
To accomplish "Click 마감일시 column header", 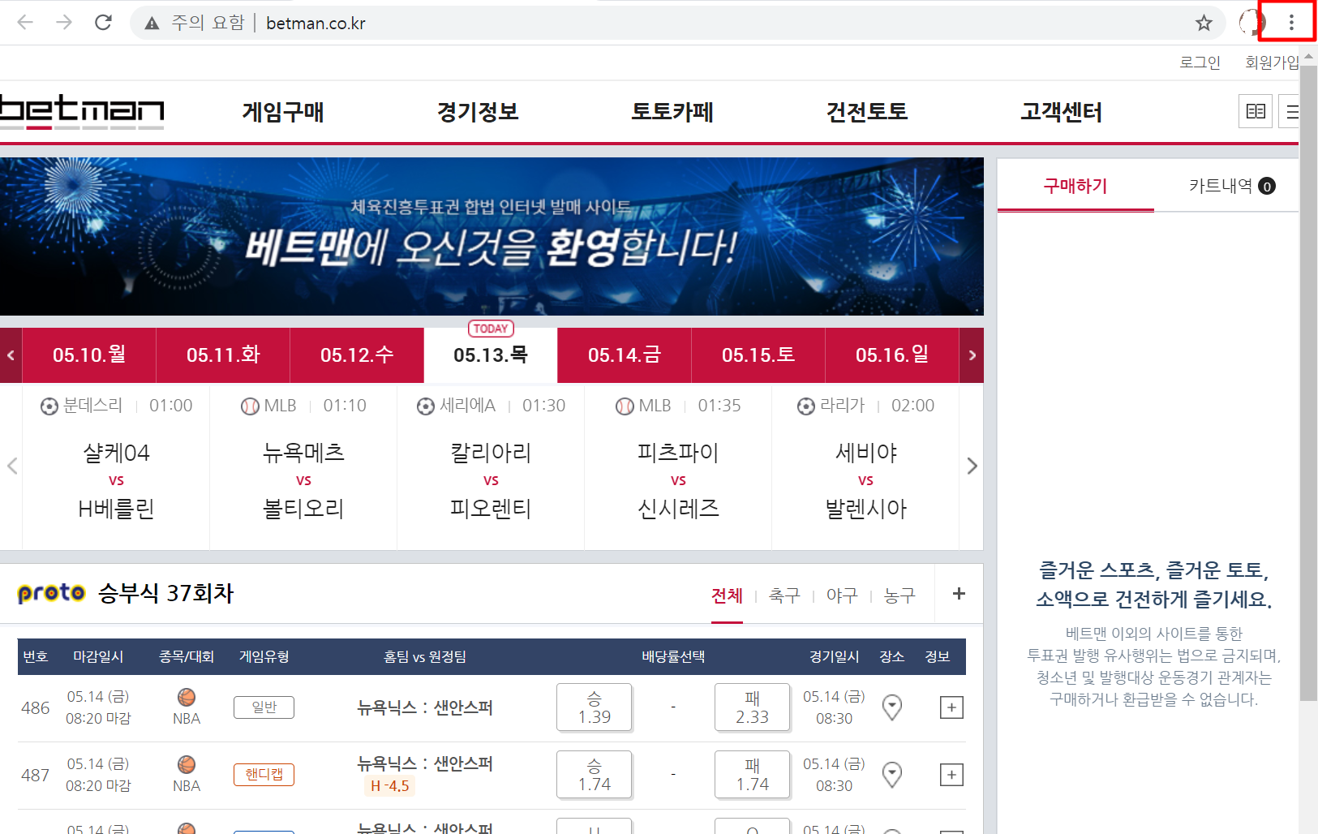I will click(x=98, y=656).
